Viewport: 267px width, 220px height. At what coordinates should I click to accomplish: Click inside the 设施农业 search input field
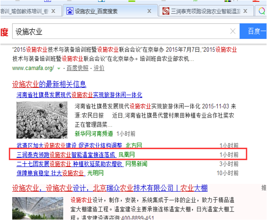(x=121, y=31)
